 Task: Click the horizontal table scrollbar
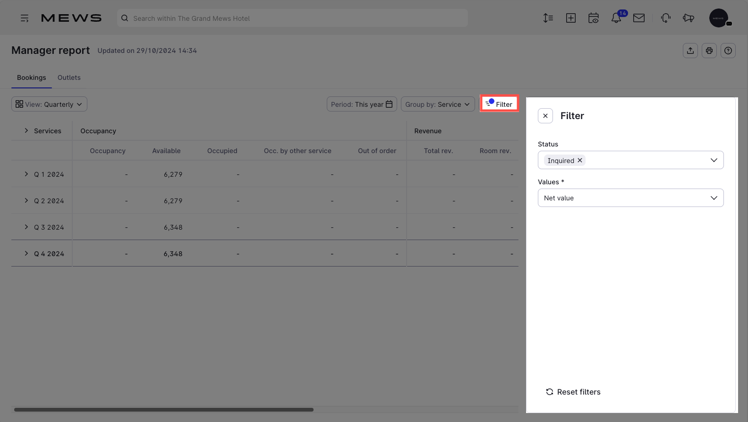click(x=163, y=410)
